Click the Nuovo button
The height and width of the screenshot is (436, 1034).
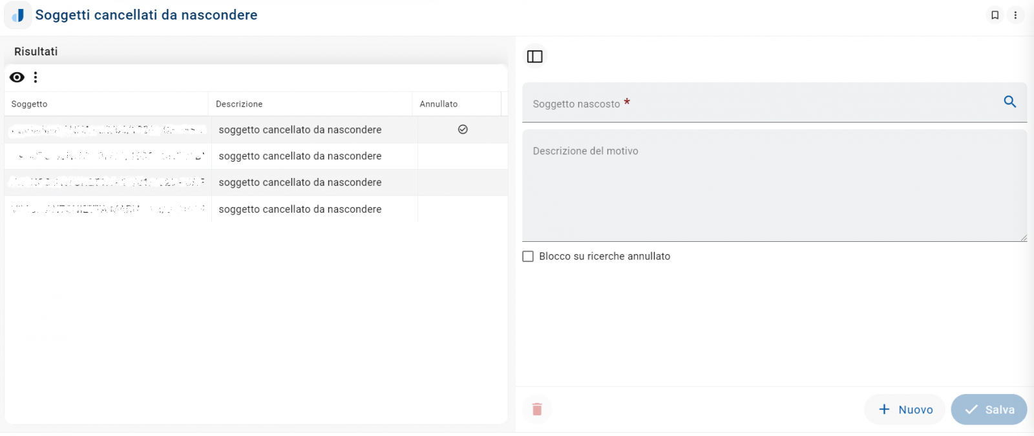tap(905, 410)
